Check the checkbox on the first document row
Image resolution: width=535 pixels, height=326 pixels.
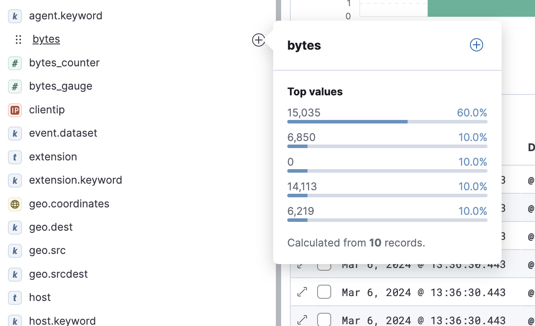pyautogui.click(x=324, y=264)
